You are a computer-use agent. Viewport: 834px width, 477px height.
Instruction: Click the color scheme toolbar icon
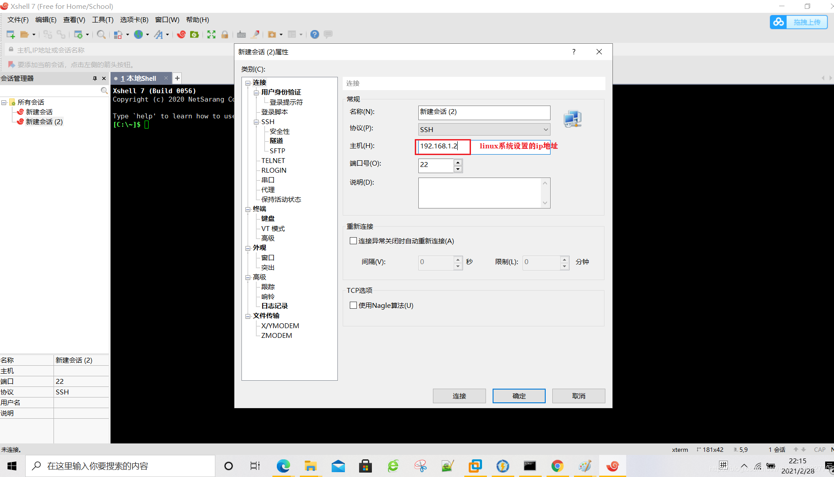118,34
